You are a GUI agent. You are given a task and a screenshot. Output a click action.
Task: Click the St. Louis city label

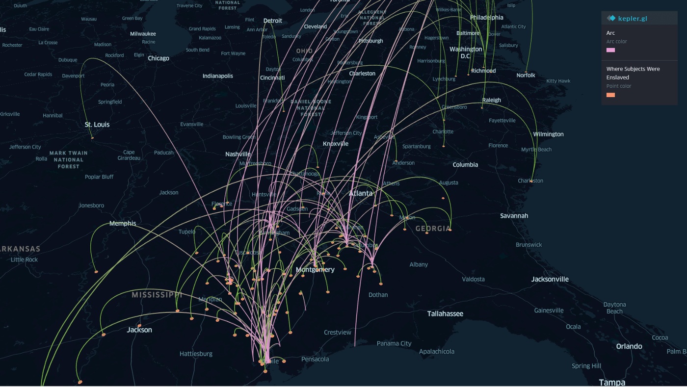tap(97, 125)
